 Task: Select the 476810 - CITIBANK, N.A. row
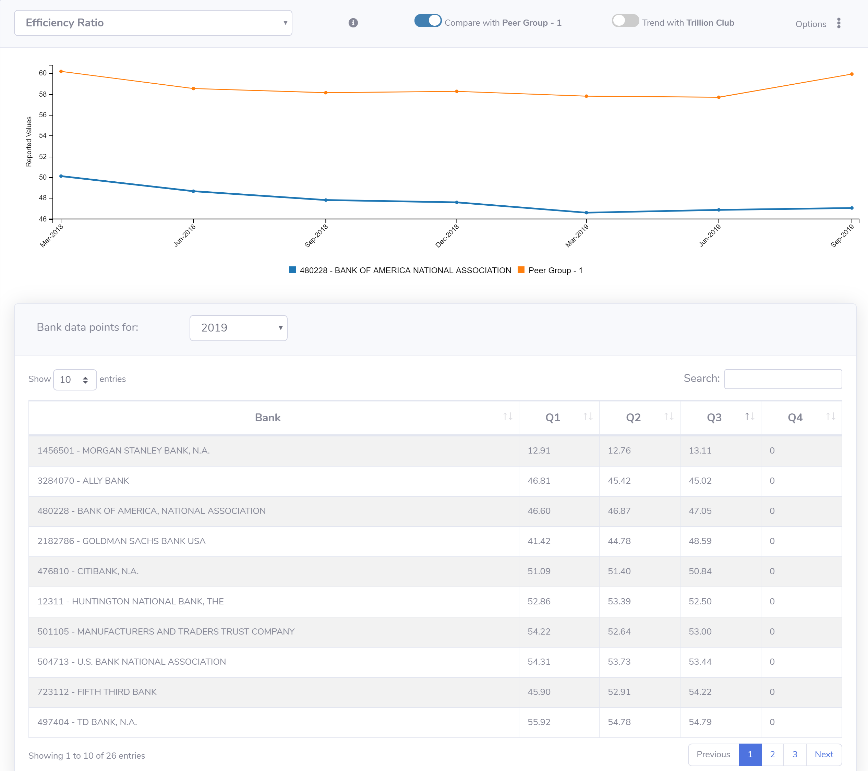tap(435, 571)
